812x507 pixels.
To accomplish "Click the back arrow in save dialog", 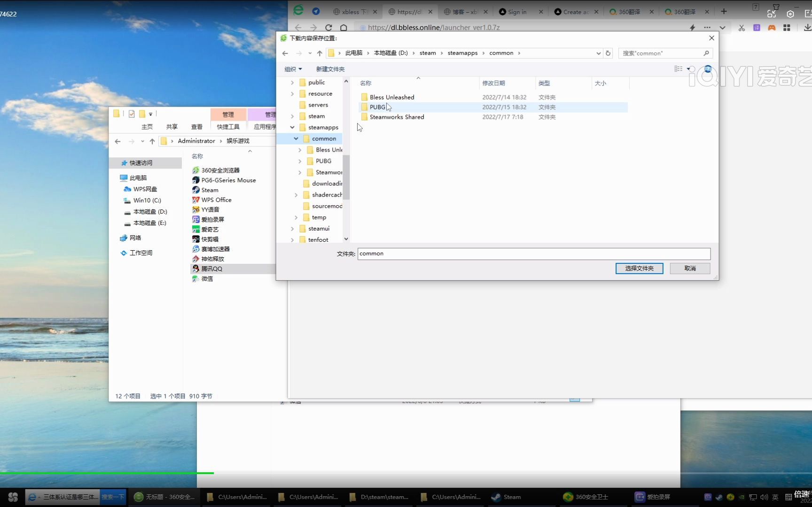I will tap(285, 53).
